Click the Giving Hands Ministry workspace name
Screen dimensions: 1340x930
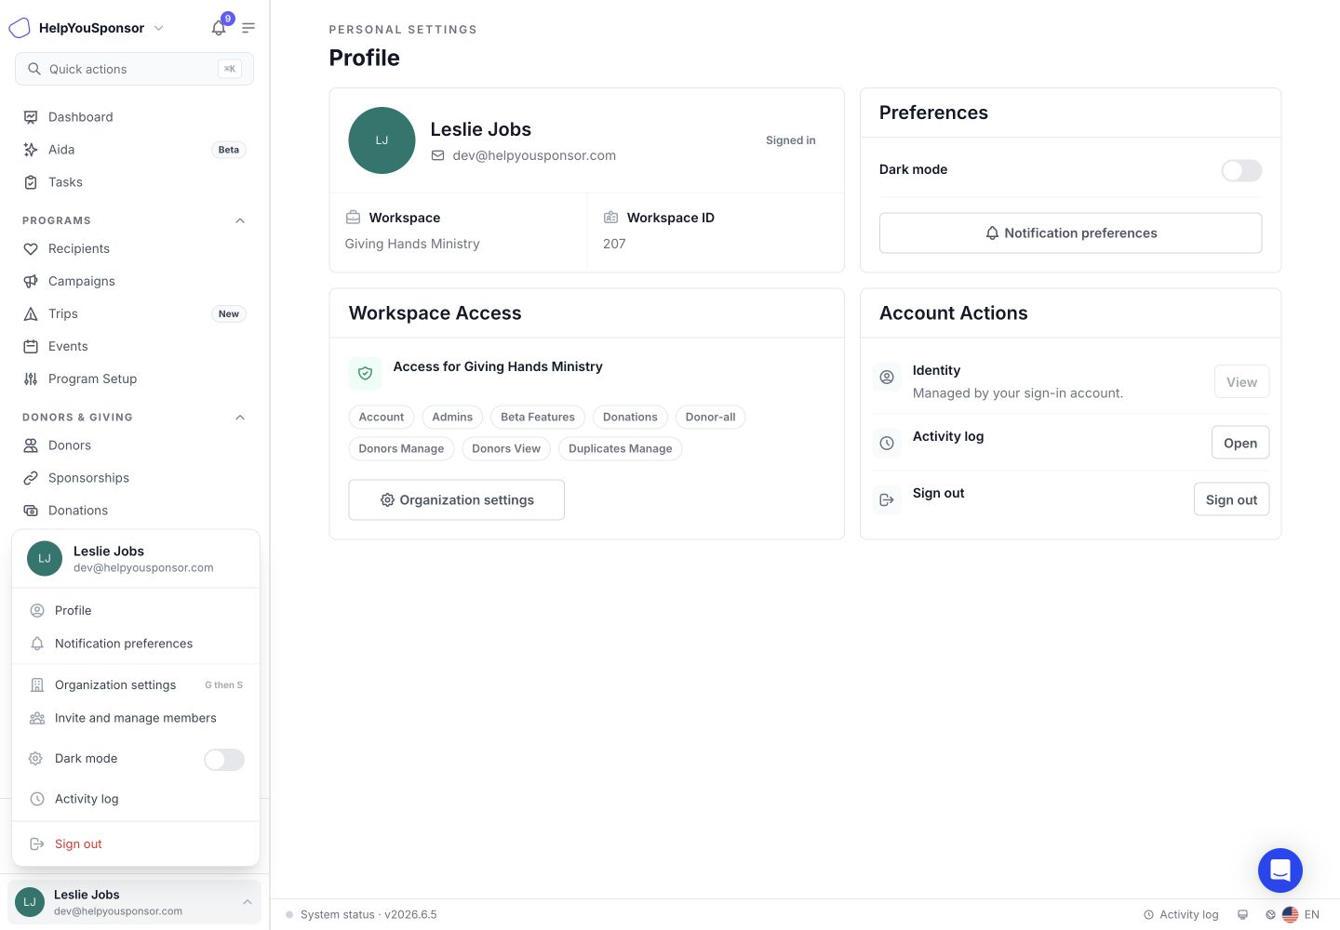tap(412, 245)
